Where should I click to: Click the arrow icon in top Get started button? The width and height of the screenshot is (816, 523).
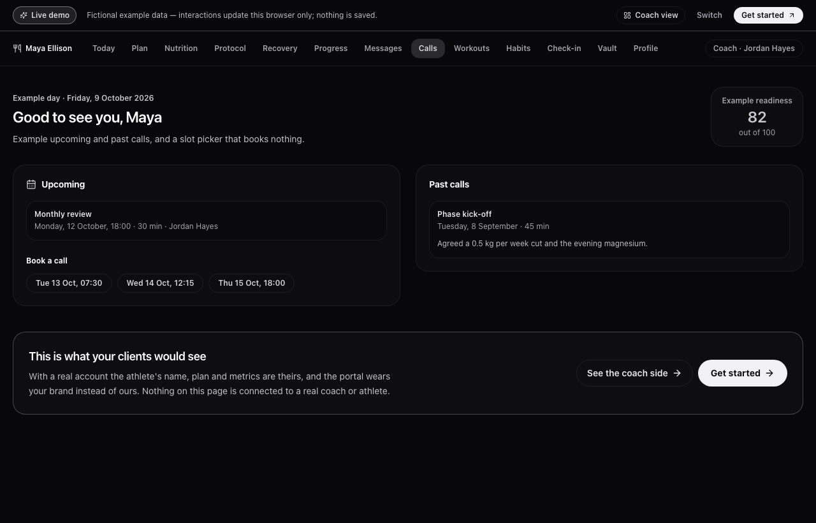click(792, 15)
